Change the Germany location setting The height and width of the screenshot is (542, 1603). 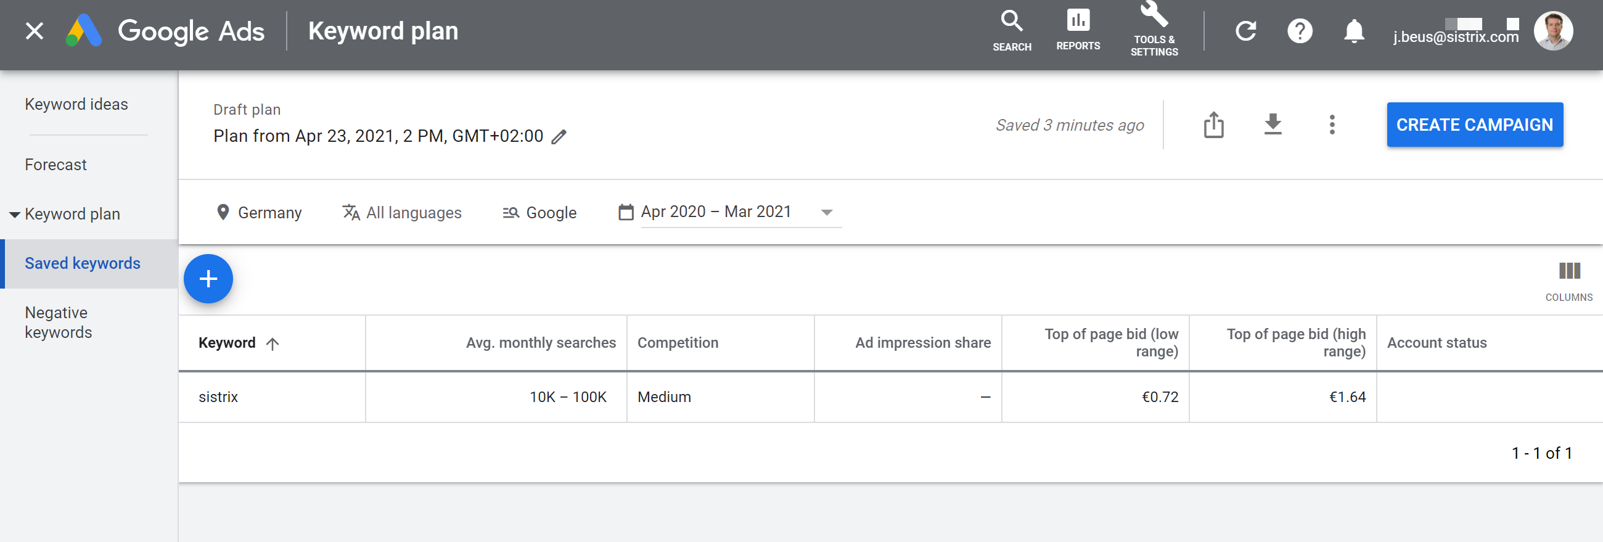click(x=258, y=213)
